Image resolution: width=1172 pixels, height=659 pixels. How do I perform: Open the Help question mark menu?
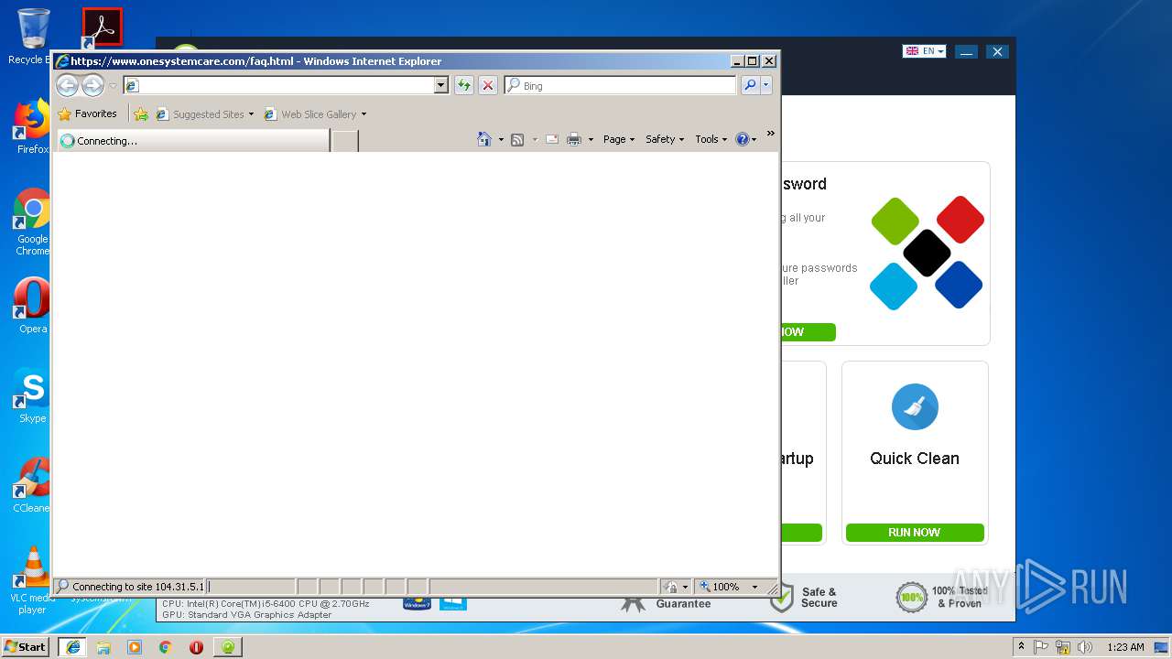click(746, 139)
